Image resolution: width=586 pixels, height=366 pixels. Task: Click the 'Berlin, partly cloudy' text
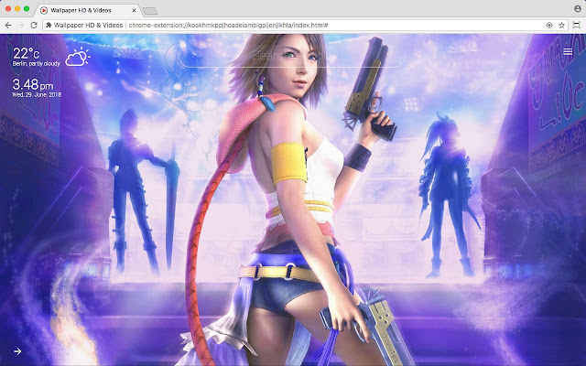(37, 64)
